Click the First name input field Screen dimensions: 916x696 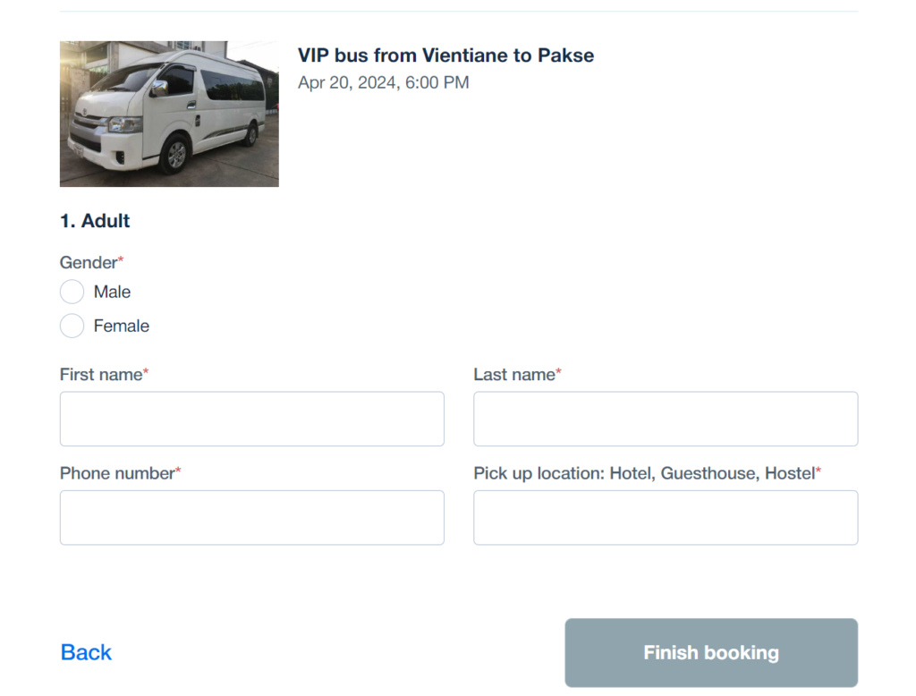[x=251, y=419]
